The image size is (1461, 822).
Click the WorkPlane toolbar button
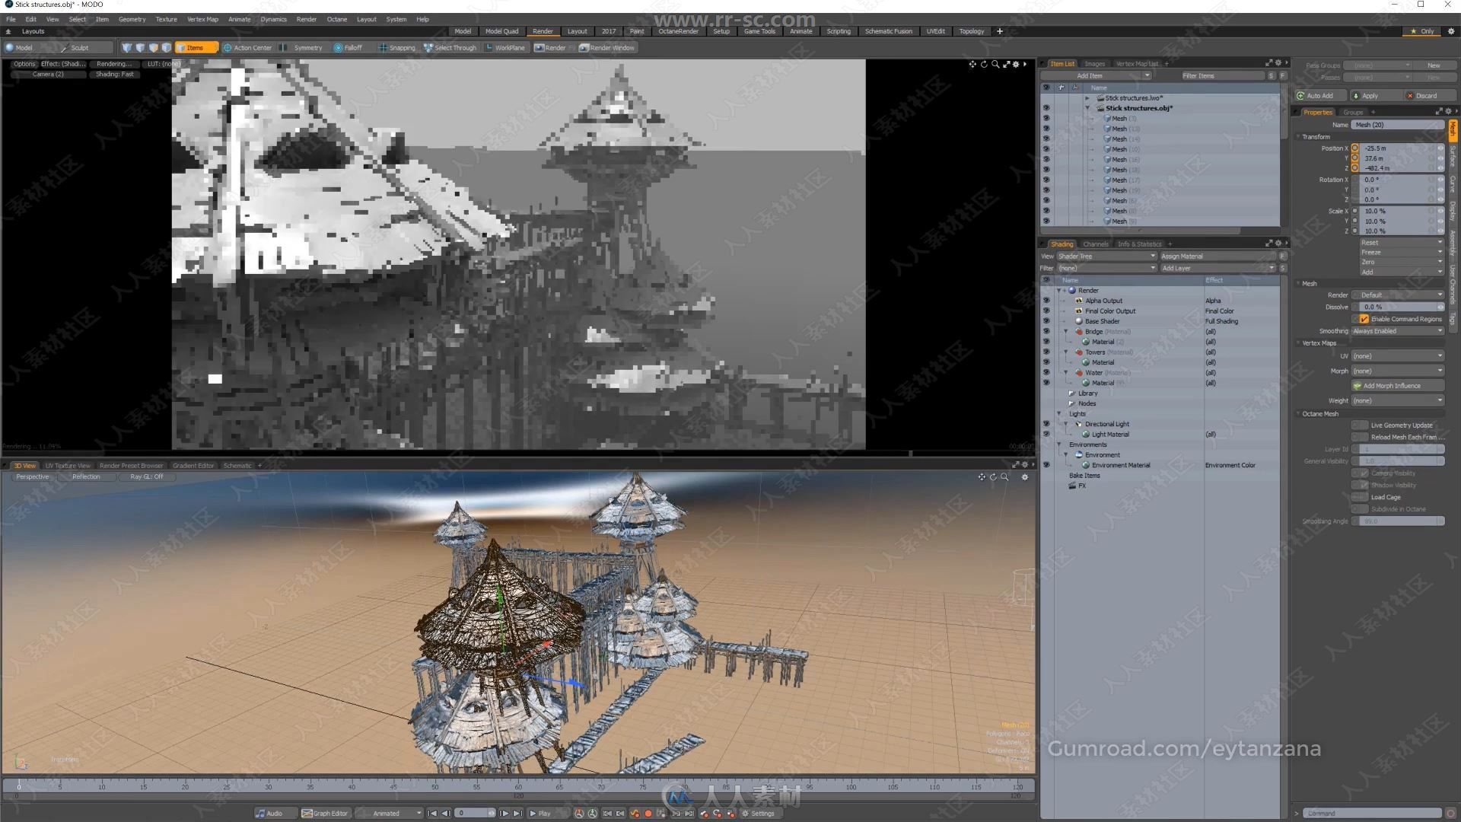[x=505, y=47]
